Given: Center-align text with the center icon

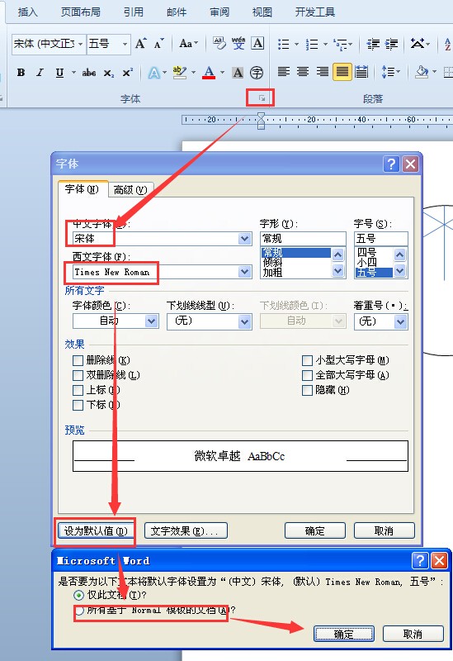Looking at the screenshot, I should click(303, 72).
